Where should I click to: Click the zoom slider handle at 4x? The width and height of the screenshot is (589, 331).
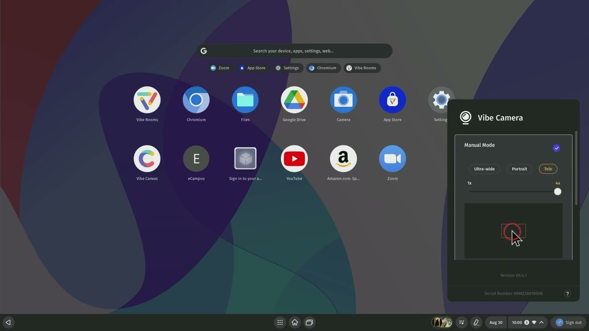click(557, 192)
